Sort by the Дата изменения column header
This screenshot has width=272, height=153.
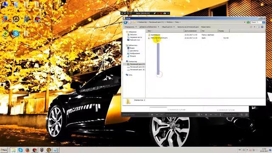coord(193,31)
